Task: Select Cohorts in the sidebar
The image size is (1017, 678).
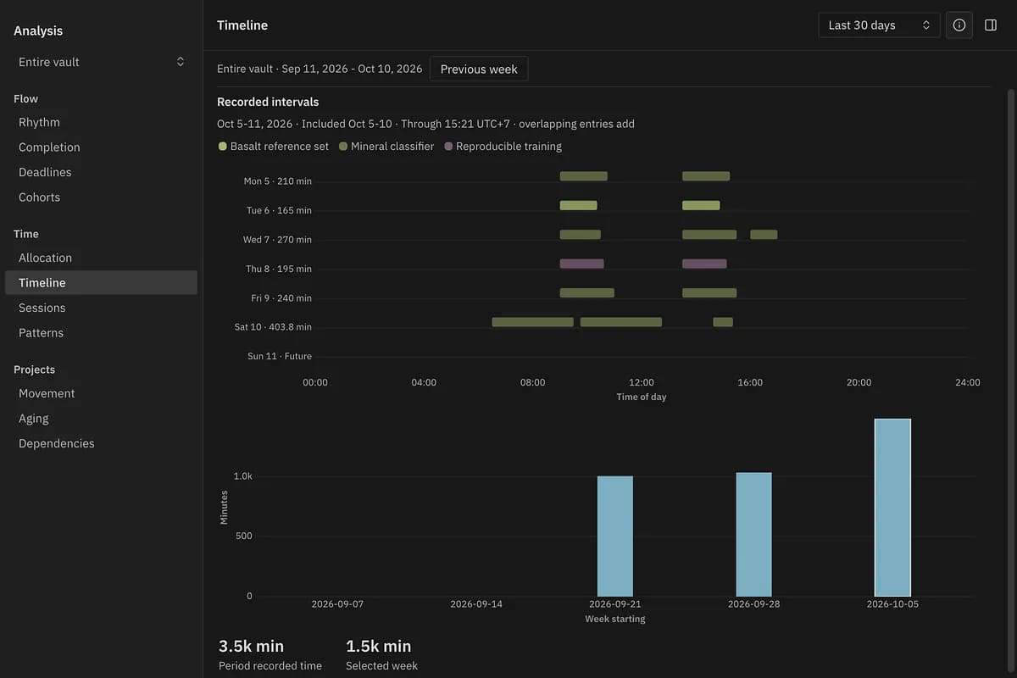Action: 101,197
